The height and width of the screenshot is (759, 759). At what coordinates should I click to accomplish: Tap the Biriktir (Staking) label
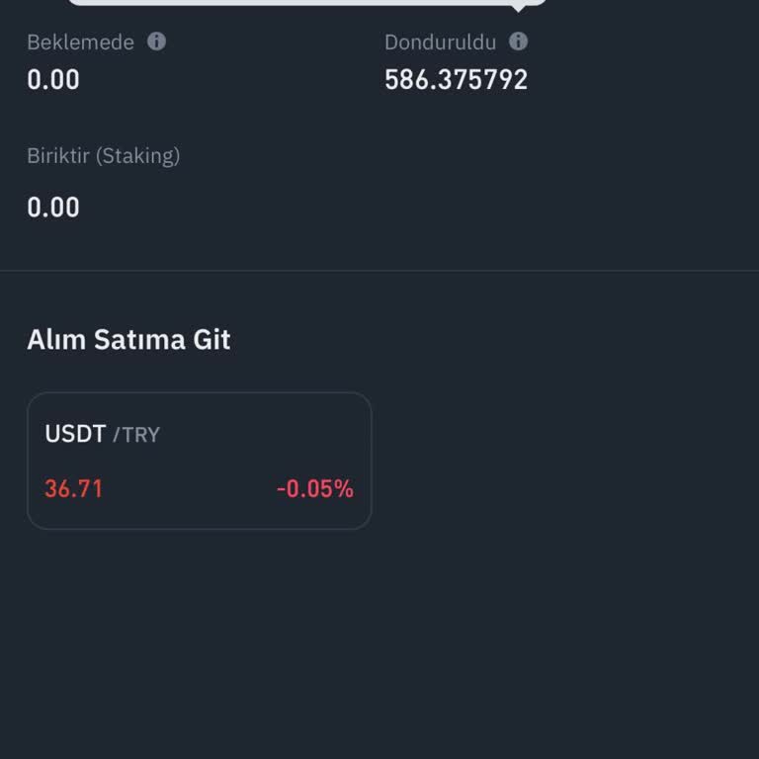coord(103,155)
